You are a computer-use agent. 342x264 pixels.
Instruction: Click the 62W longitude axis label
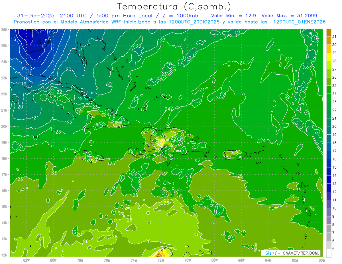pos(295,260)
